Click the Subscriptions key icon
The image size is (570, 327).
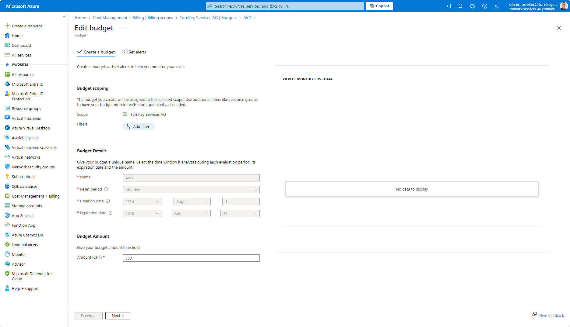pyautogui.click(x=7, y=177)
